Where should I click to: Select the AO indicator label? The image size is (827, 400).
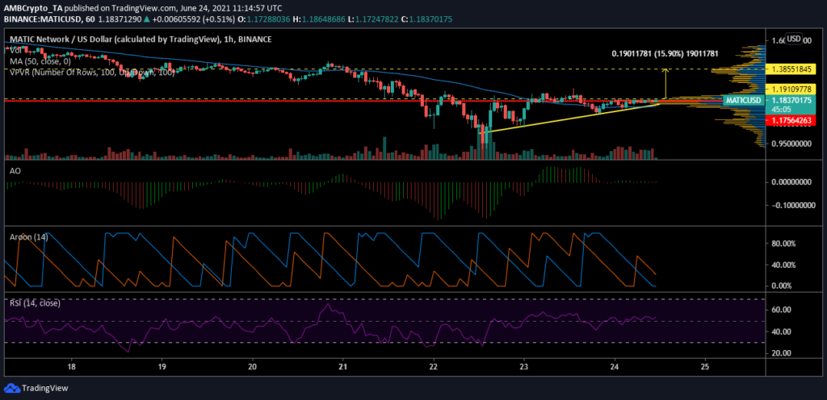(15, 171)
